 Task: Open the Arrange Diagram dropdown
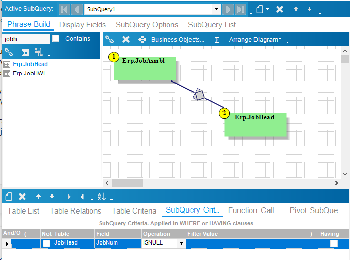click(255, 40)
